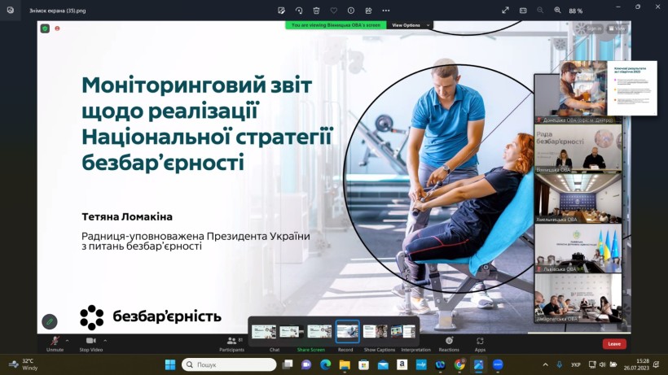668x375 pixels.
Task: Open the View Options dropdown
Action: 410,25
